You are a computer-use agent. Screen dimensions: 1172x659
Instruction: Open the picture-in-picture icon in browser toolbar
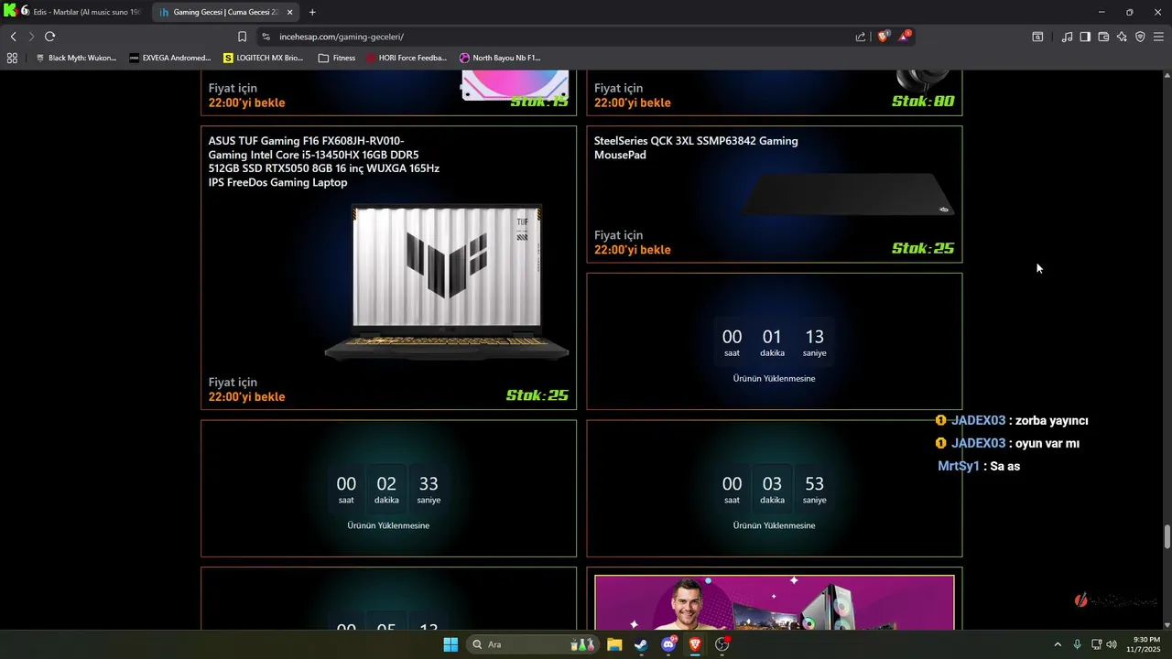coord(1037,37)
